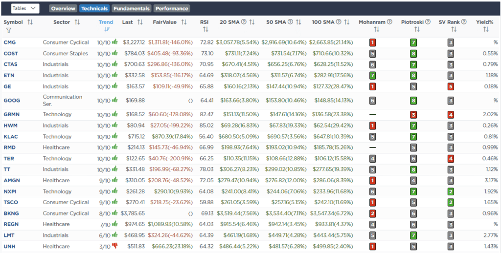Image resolution: width=501 pixels, height=253 pixels.
Task: Sort by Yield% column arrows
Action: pos(486,29)
